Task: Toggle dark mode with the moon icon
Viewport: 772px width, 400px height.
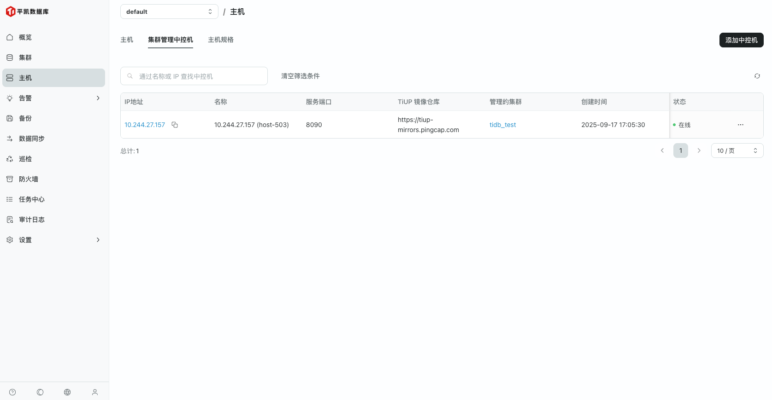Action: click(40, 392)
